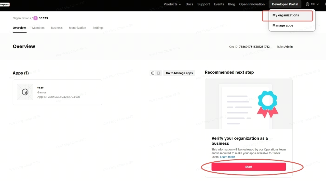Open the Settings tab
This screenshot has height=181, width=326.
[98, 28]
